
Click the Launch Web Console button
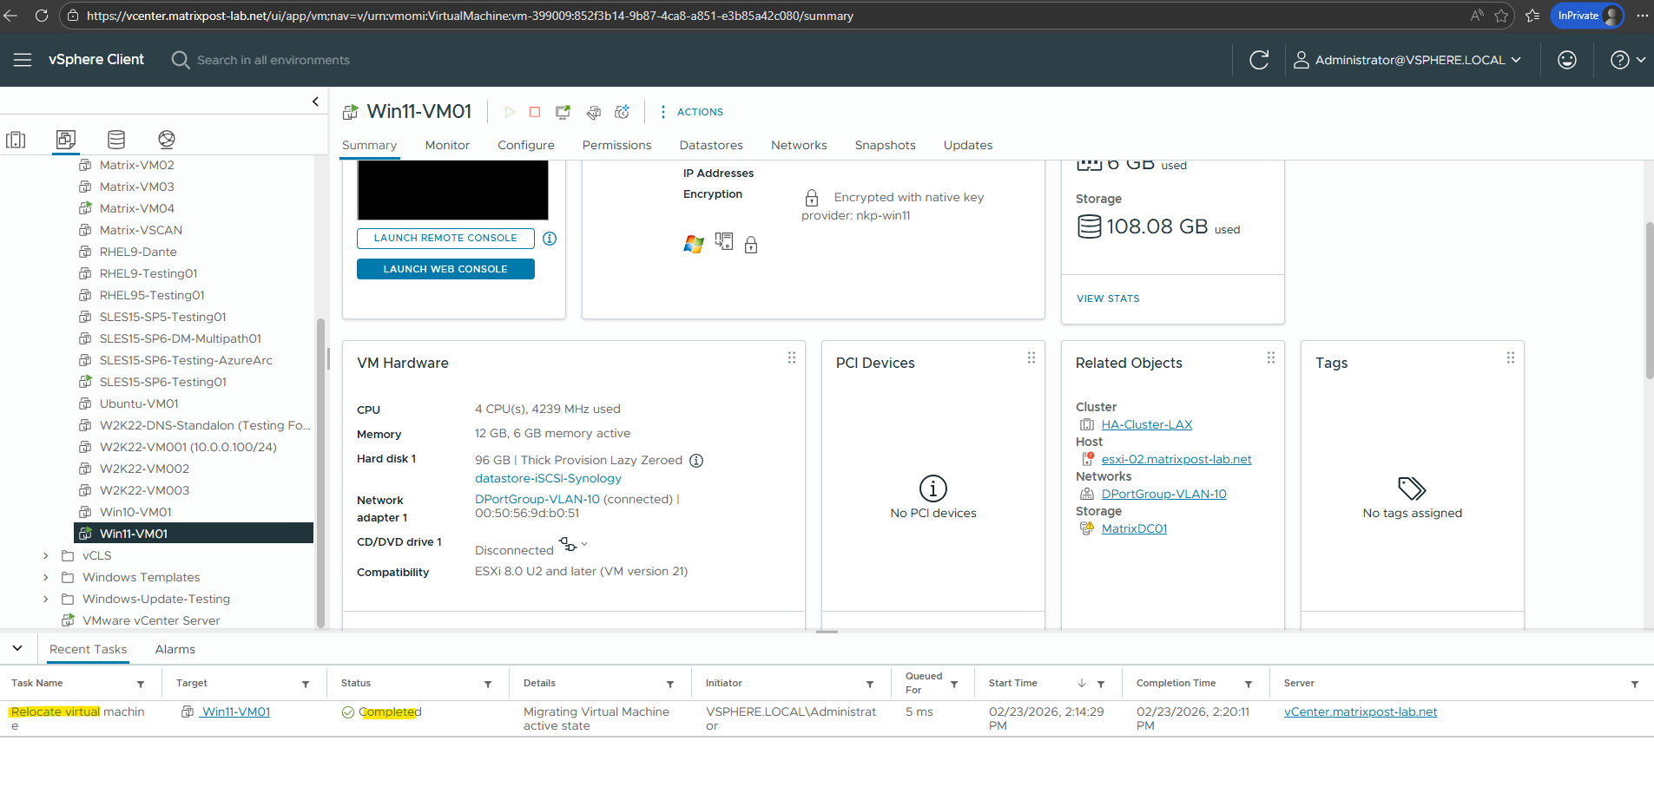click(445, 269)
